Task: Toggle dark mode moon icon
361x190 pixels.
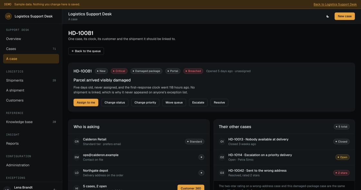Action: (x=327, y=16)
